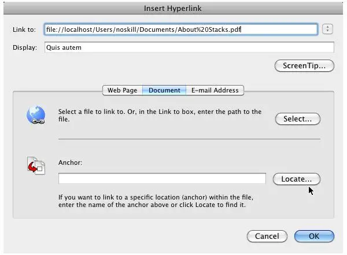Focus the Display text field
This screenshot has height=255, width=347.
(x=188, y=47)
